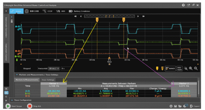Collapse Markers and Measurements / Trace Settings section

click(17, 75)
